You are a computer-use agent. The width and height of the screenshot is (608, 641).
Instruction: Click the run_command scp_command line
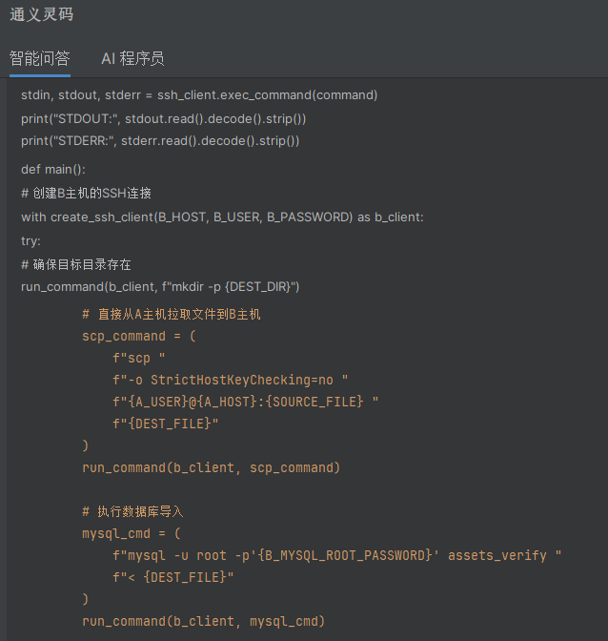pos(211,467)
